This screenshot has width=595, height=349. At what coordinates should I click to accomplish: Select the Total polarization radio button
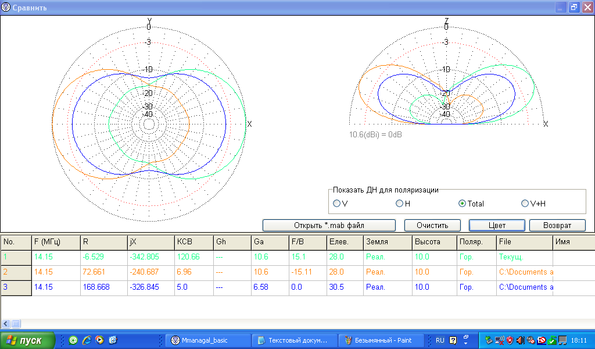click(x=463, y=204)
